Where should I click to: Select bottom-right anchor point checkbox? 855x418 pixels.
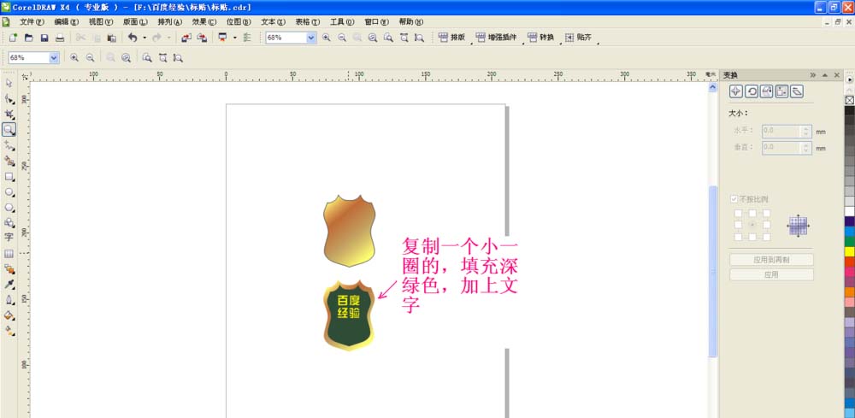pyautogui.click(x=767, y=237)
